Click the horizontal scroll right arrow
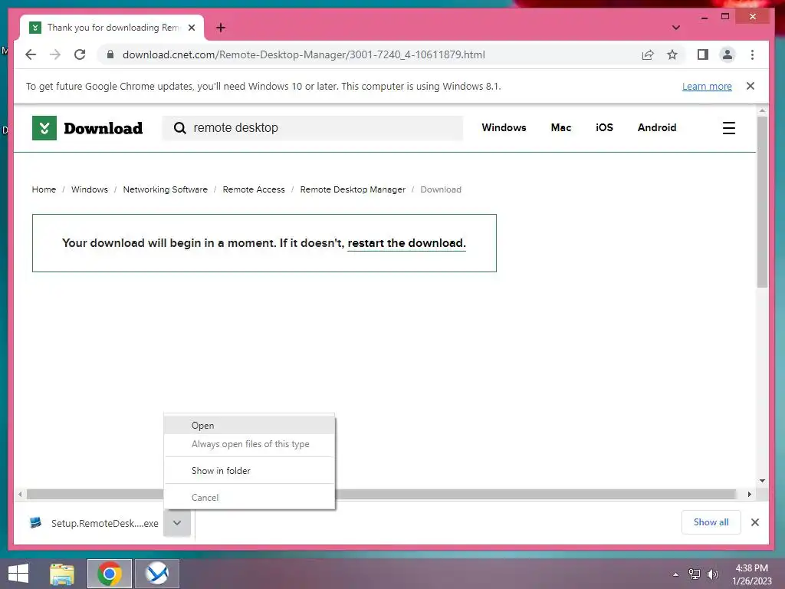This screenshot has width=785, height=589. [750, 495]
